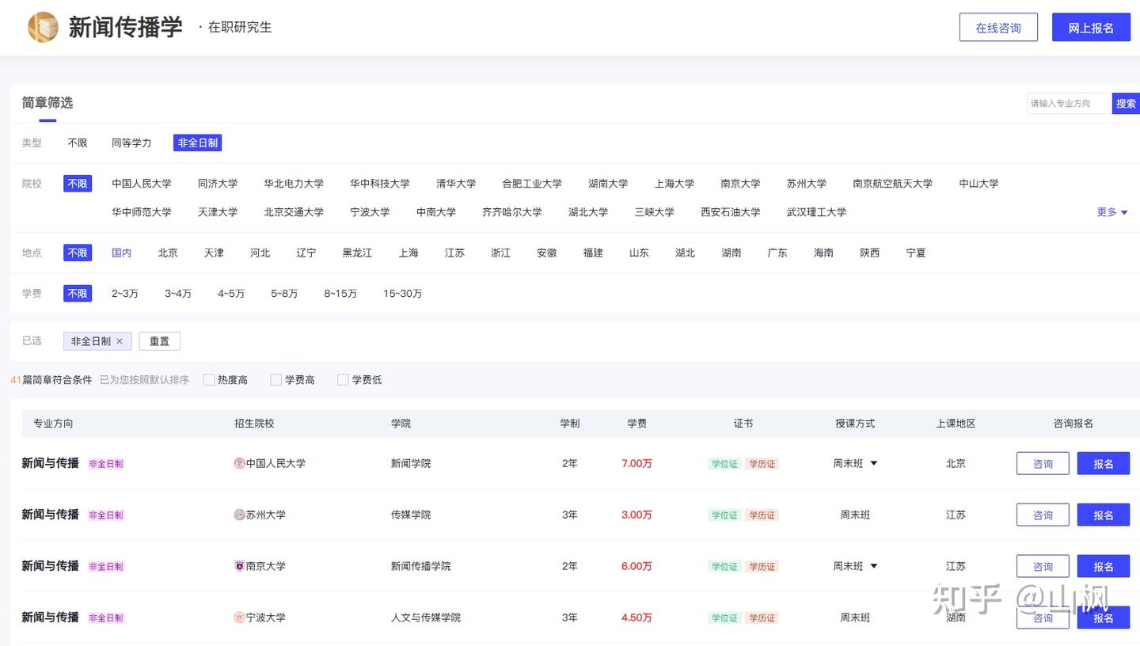The image size is (1140, 646).
Task: Choose 江苏 in the 地点 filter
Action: click(454, 253)
